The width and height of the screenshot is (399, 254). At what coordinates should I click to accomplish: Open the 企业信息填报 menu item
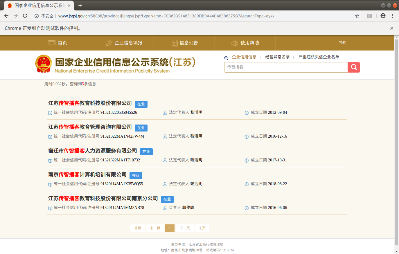123,43
